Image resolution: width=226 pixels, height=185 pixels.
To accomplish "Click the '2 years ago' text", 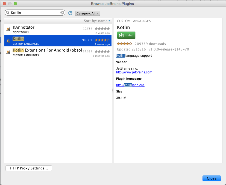I will (102, 33).
